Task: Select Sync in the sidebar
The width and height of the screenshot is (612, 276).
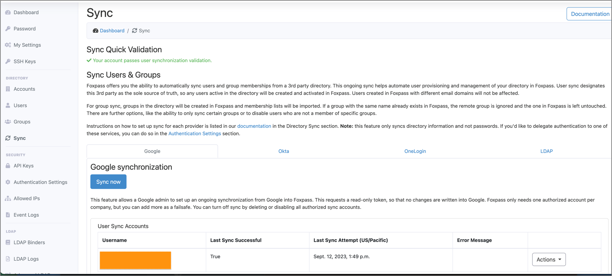Action: (20, 138)
